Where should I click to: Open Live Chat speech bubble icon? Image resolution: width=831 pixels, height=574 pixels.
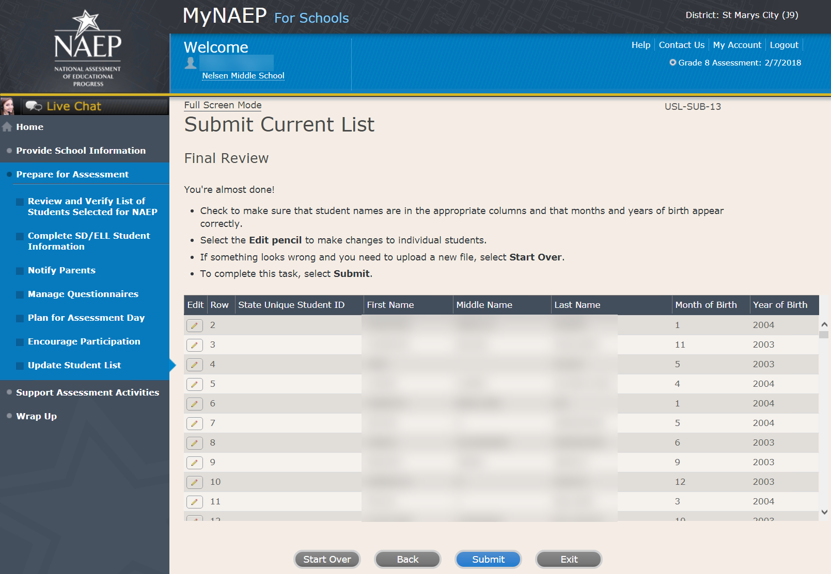point(34,106)
